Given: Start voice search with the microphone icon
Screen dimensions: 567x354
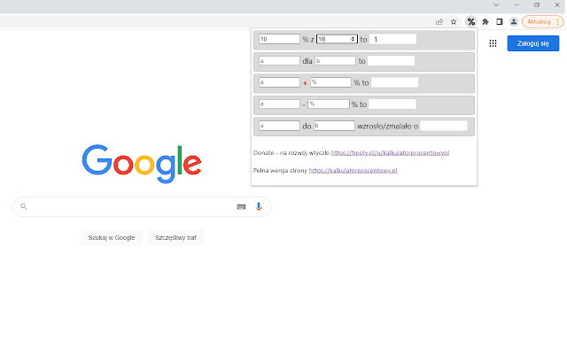Looking at the screenshot, I should 259,206.
